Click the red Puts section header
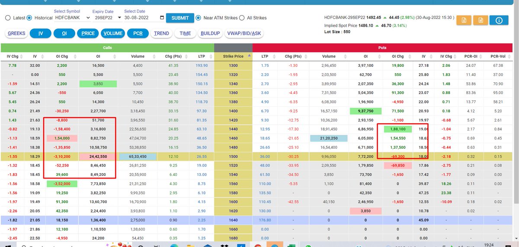The height and width of the screenshot is (247, 519). tap(382, 47)
